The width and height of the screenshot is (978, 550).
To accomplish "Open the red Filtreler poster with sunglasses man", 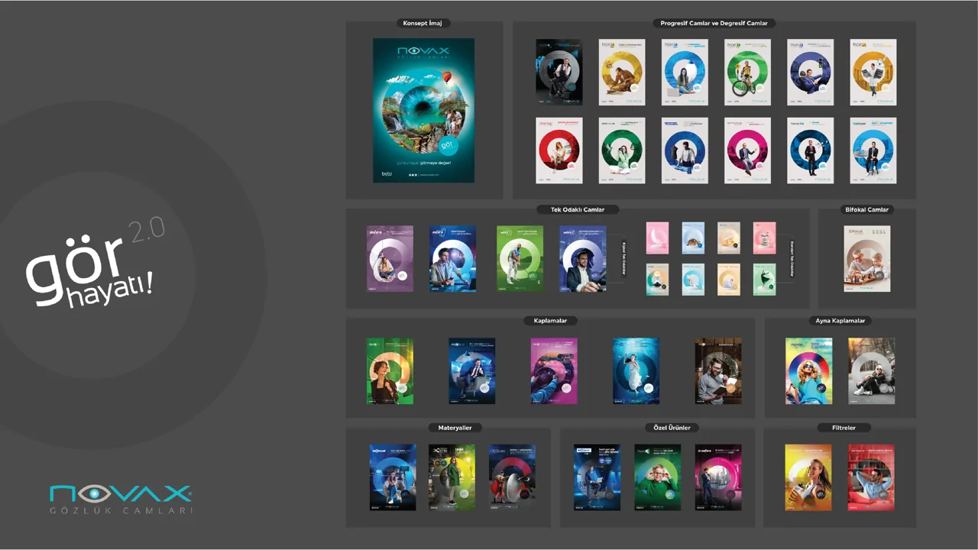I will (x=871, y=477).
